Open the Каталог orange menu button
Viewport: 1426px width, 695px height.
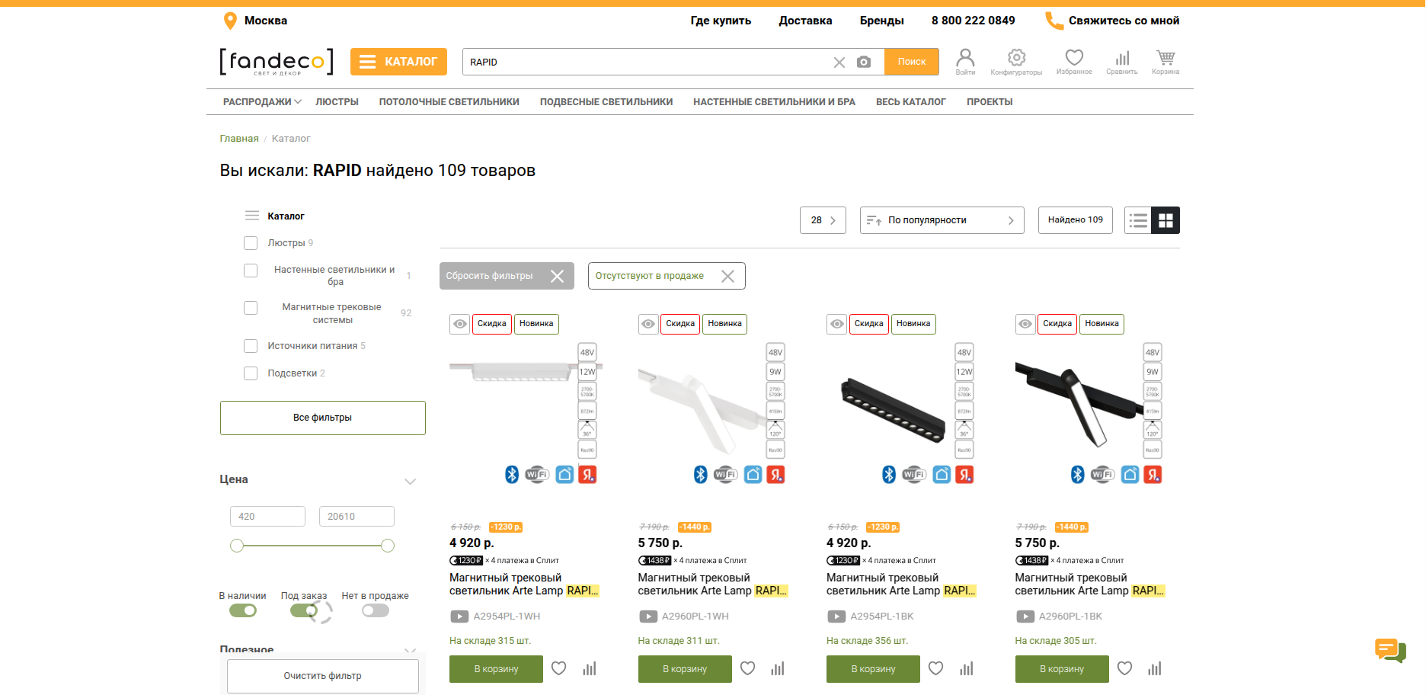[398, 62]
